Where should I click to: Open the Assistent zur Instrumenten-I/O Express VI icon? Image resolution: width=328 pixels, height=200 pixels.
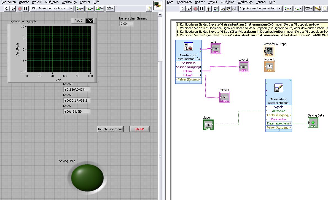(x=189, y=47)
